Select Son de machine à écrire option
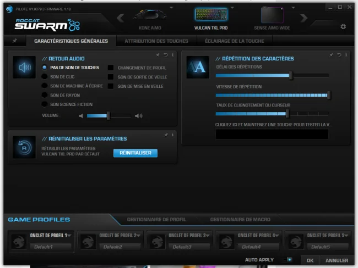 [x=45, y=86]
